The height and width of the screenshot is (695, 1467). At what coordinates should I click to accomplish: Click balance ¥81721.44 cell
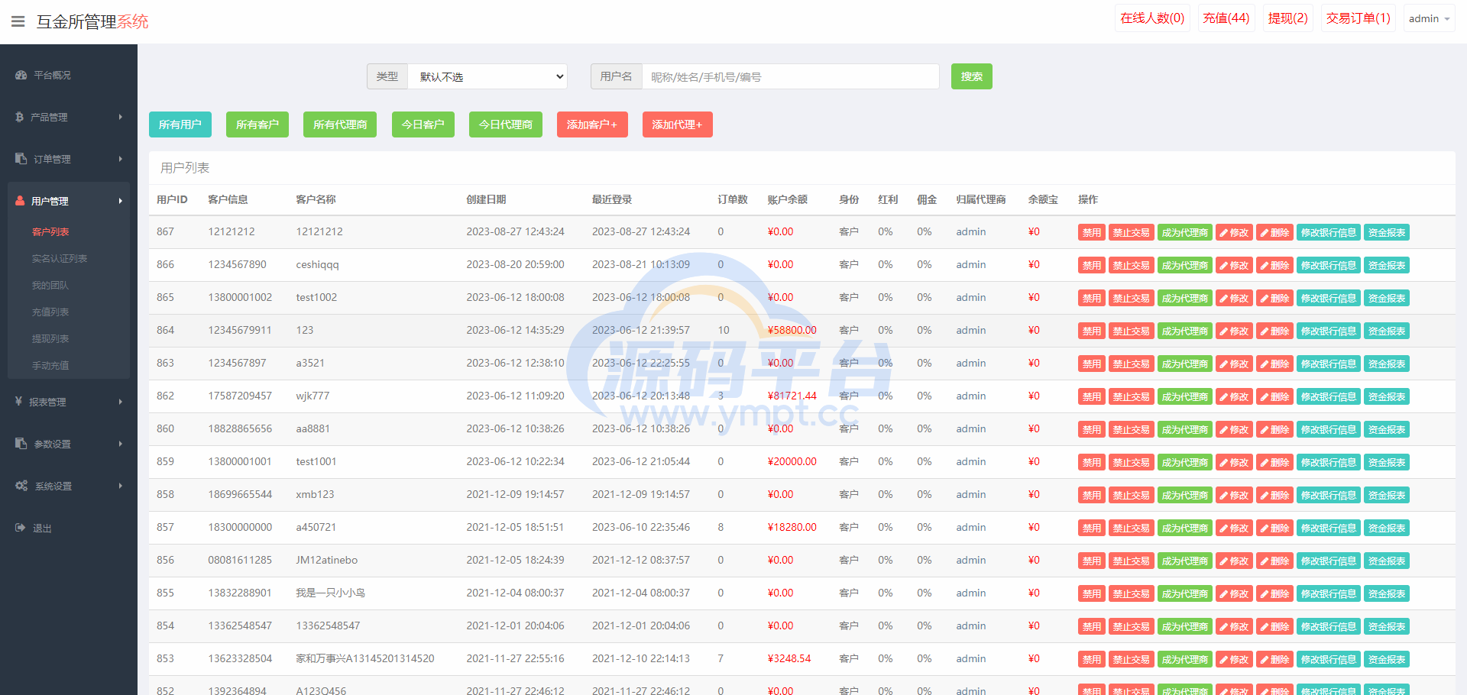[792, 396]
